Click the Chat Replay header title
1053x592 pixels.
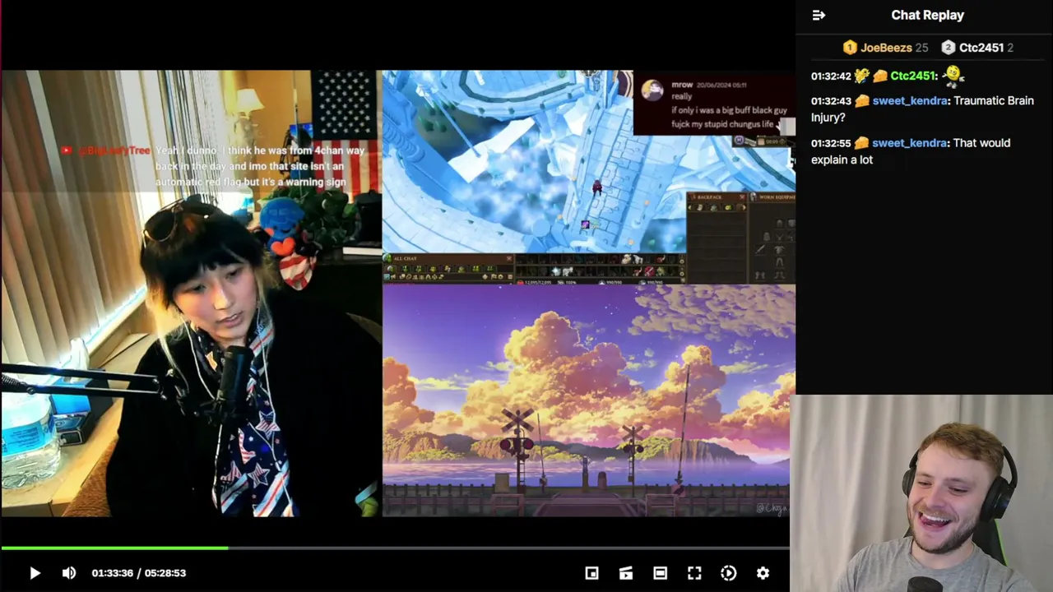click(x=927, y=15)
